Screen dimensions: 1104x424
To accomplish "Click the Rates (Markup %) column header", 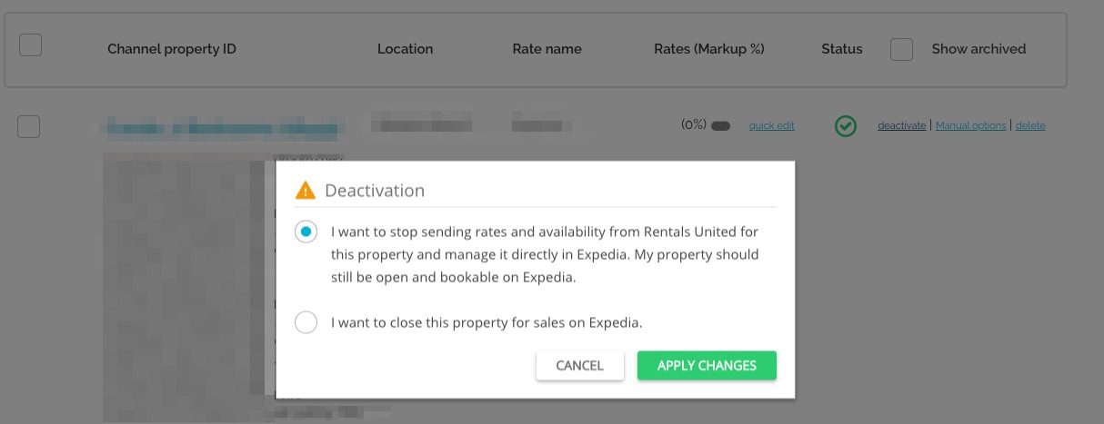I will point(709,49).
